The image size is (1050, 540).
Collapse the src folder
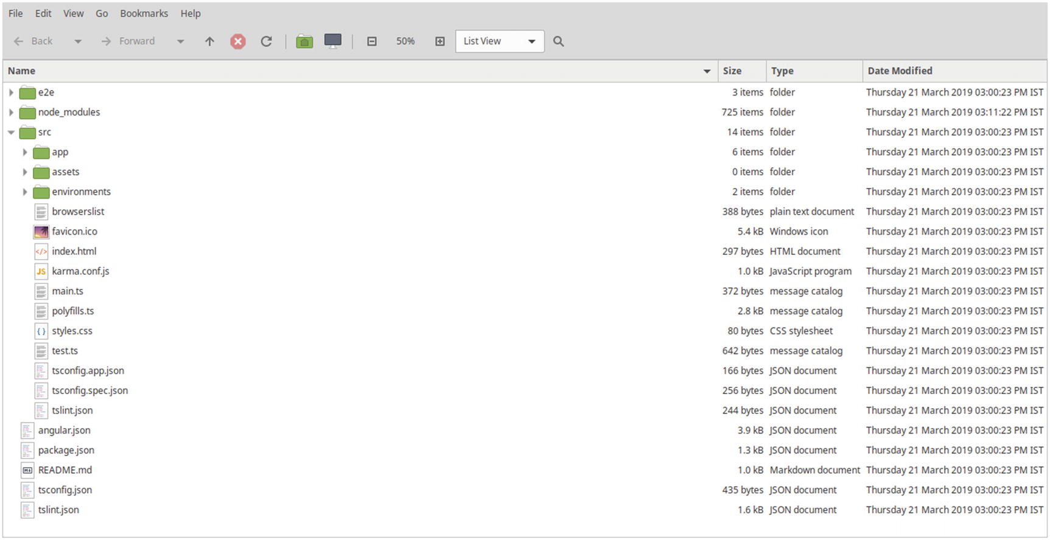(x=11, y=132)
